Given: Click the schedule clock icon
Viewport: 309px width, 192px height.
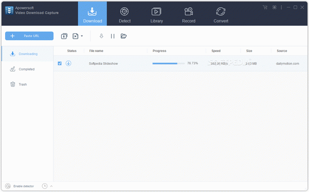Looking at the screenshot, I should point(45,186).
